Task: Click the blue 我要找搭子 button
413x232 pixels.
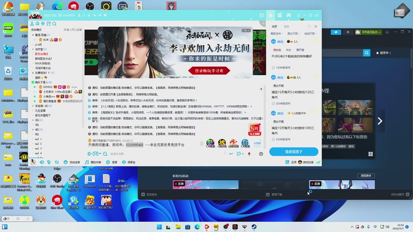Action: click(294, 152)
